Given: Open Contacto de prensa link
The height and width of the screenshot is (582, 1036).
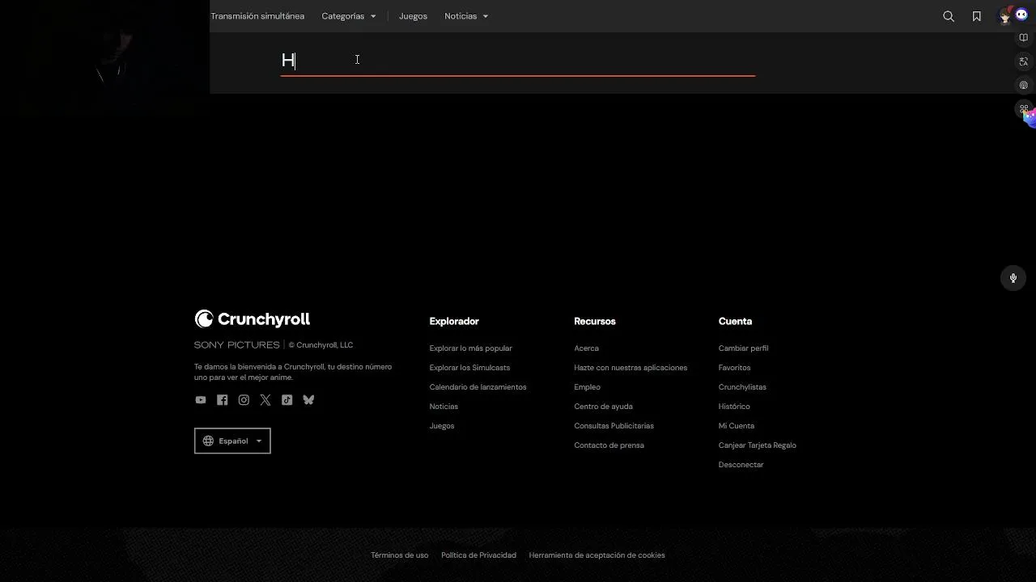Looking at the screenshot, I should tap(609, 445).
